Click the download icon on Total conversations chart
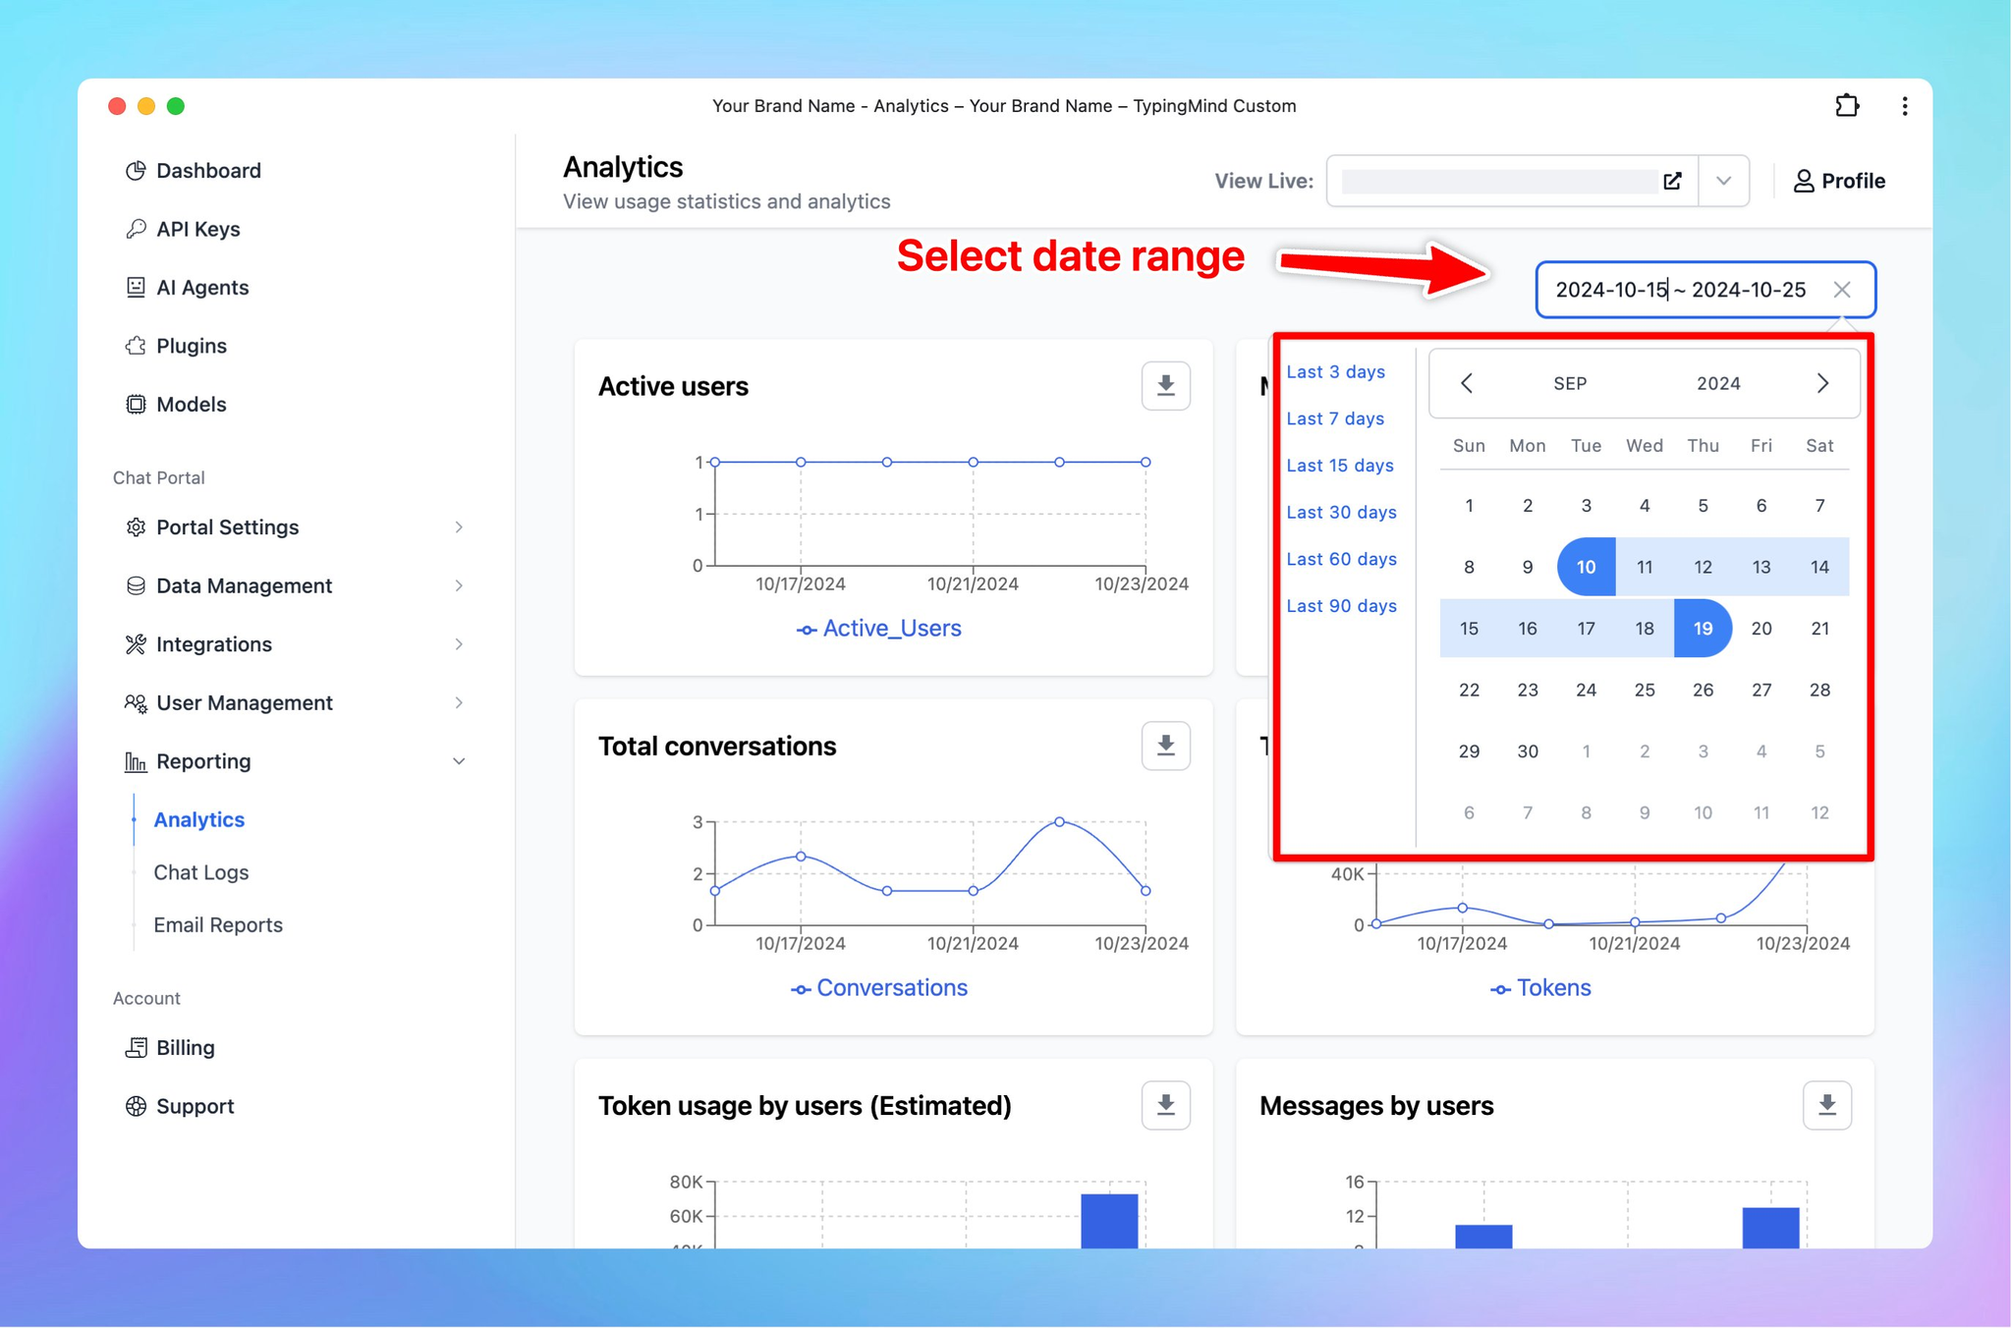Viewport: 2012px width, 1328px height. click(x=1167, y=746)
